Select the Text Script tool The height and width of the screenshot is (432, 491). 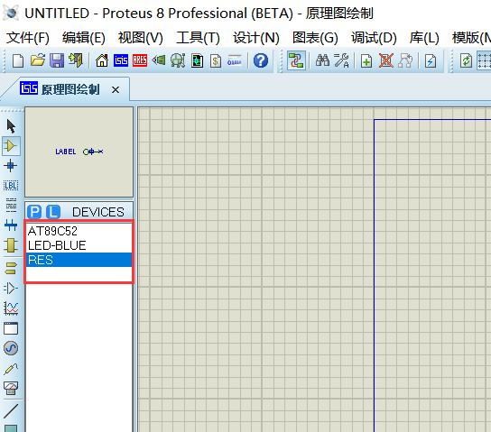click(x=11, y=205)
